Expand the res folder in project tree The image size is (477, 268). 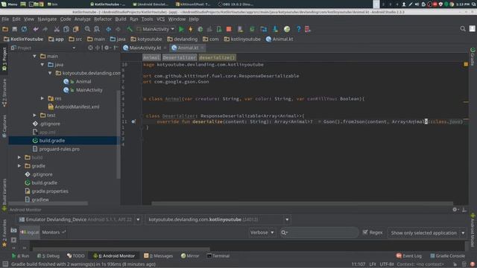[x=42, y=98]
